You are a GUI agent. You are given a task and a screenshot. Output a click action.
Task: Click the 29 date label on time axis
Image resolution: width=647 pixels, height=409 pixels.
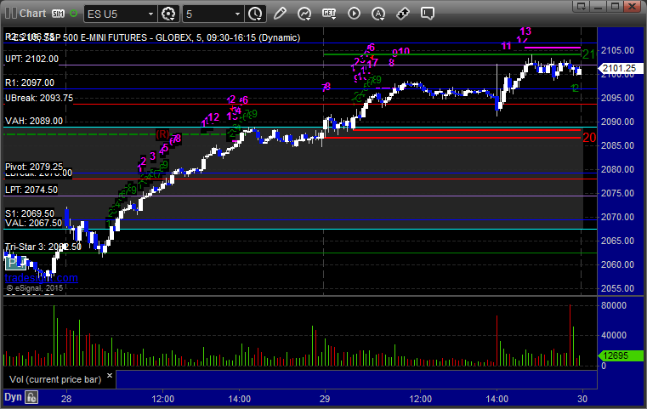coord(325,399)
